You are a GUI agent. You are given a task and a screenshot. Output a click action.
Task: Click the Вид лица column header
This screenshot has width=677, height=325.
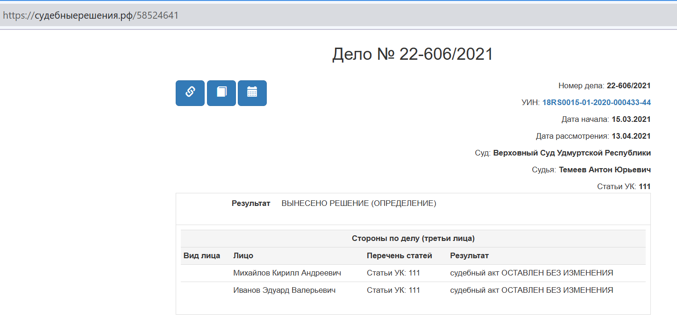coord(201,256)
